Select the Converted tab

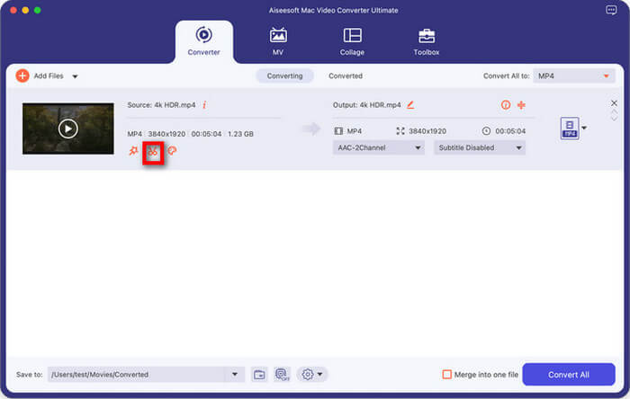coord(346,75)
